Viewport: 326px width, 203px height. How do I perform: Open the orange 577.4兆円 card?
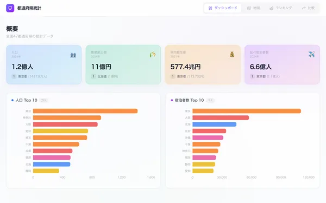click(203, 64)
